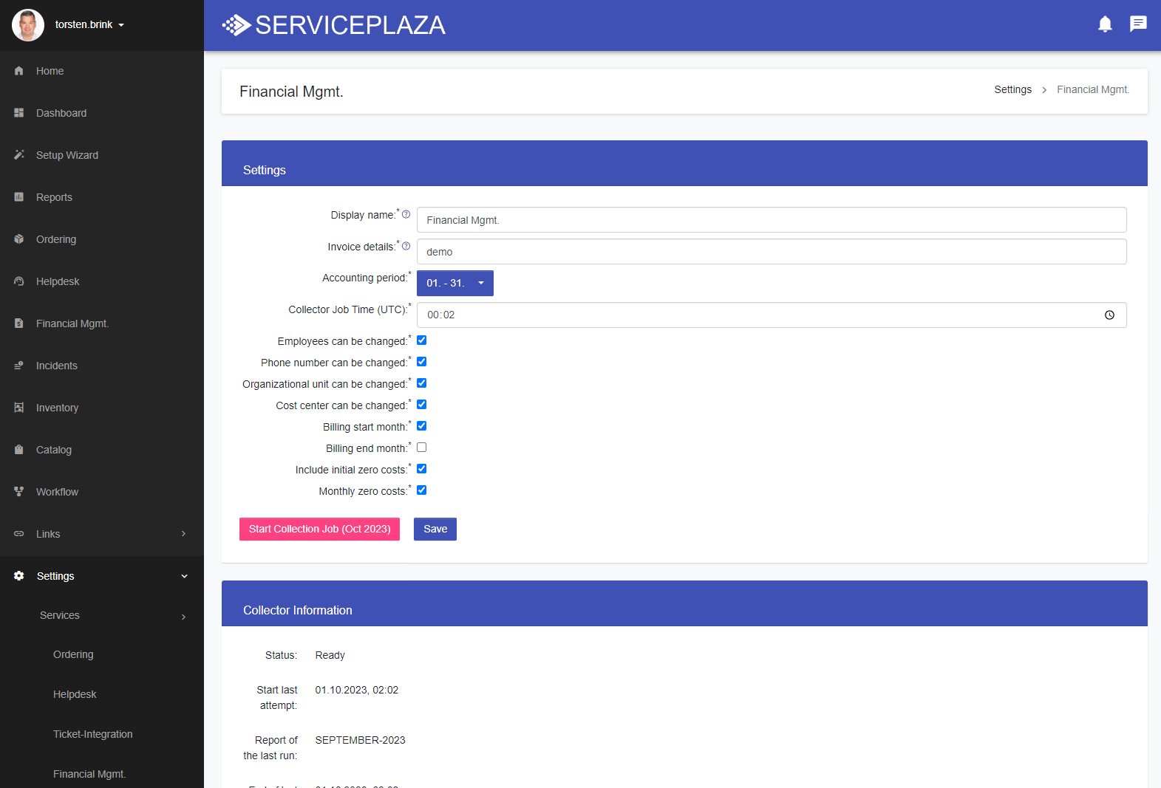Select Financial Mgmt. under Settings submenu
This screenshot has width=1161, height=788.
point(89,774)
